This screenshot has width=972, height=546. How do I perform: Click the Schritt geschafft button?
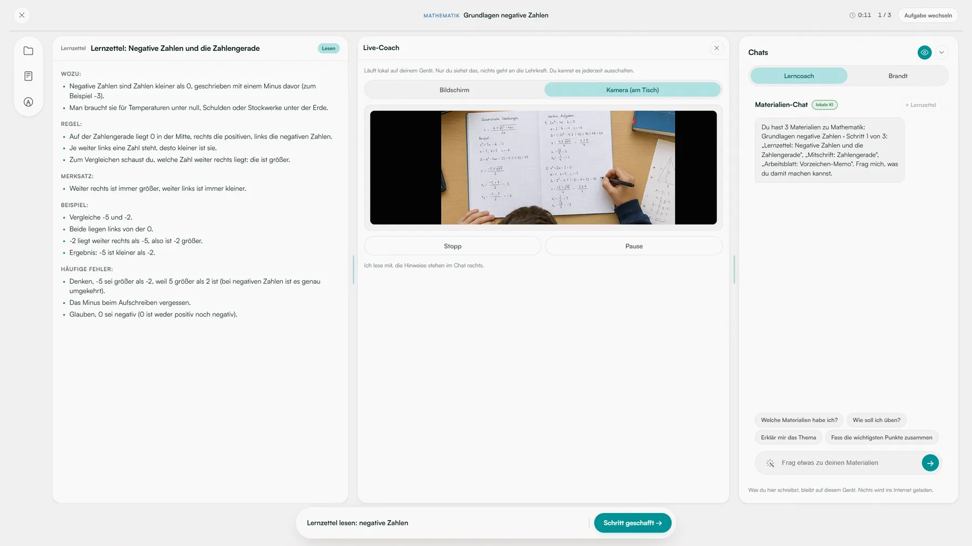632,523
